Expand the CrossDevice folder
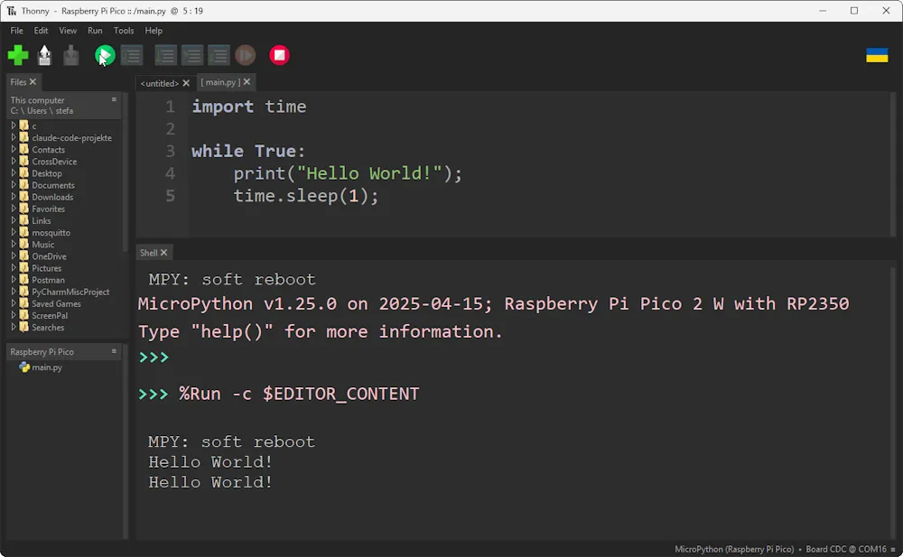This screenshot has width=903, height=557. 14,161
